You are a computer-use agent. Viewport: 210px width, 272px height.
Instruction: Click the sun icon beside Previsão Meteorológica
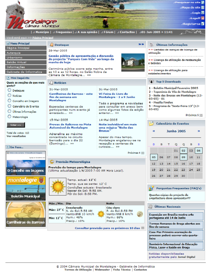point(52,162)
